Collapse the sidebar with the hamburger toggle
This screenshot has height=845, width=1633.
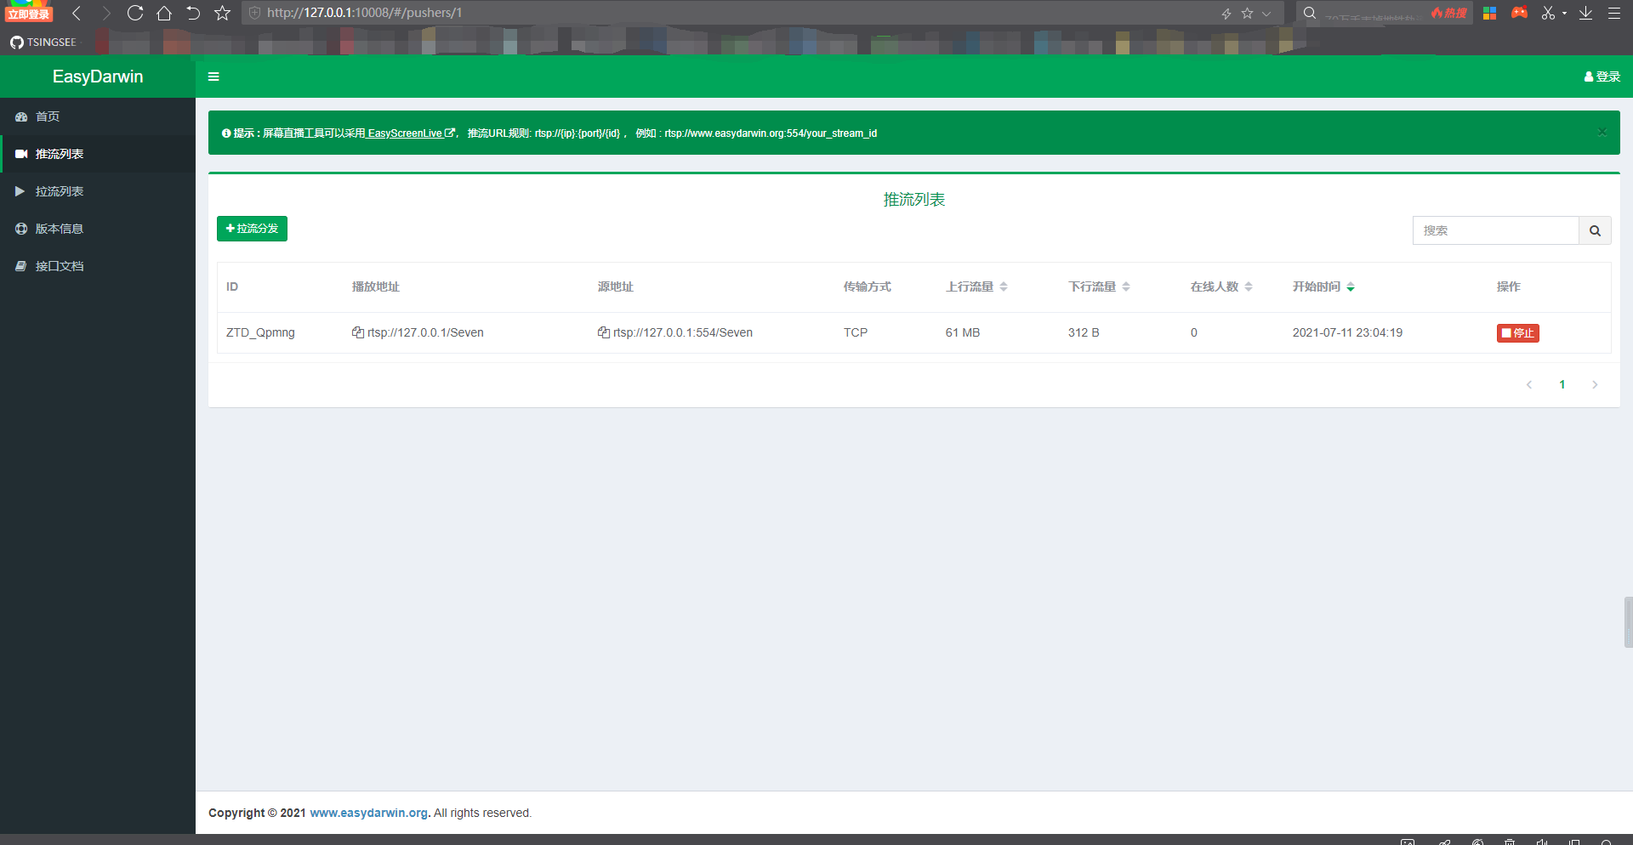(213, 77)
